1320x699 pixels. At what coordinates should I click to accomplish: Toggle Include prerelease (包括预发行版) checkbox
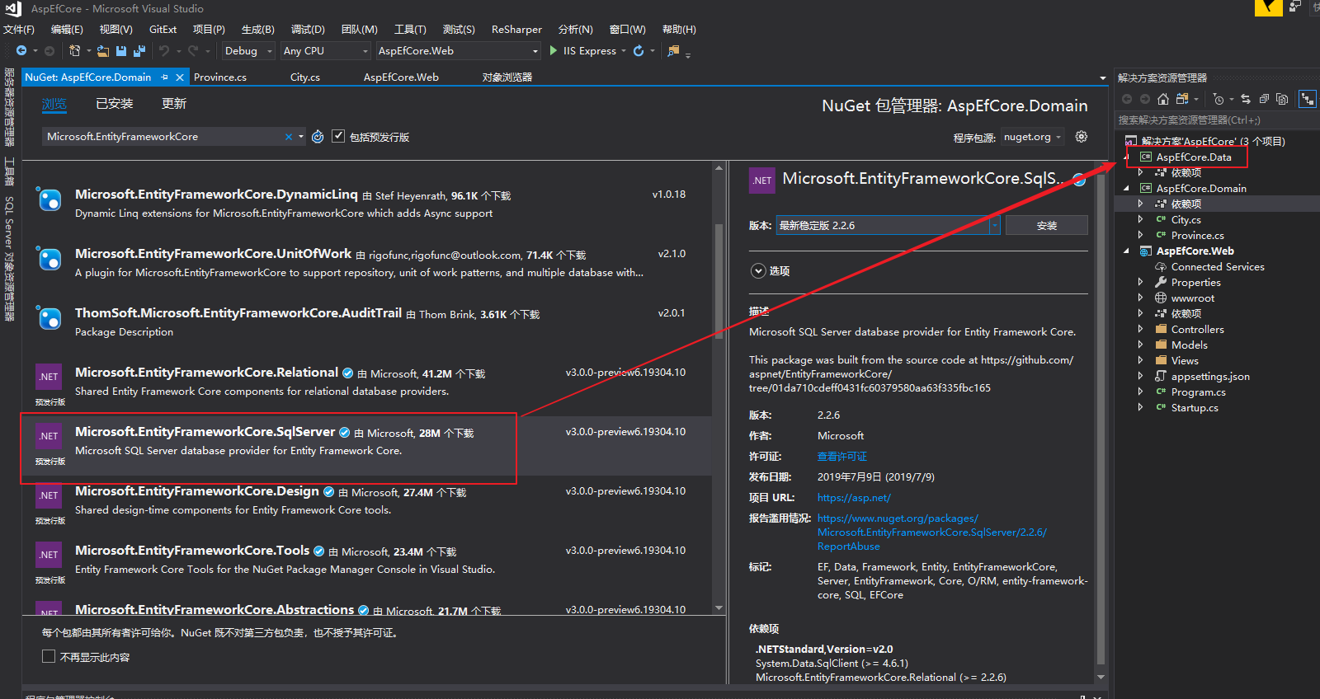pyautogui.click(x=338, y=136)
